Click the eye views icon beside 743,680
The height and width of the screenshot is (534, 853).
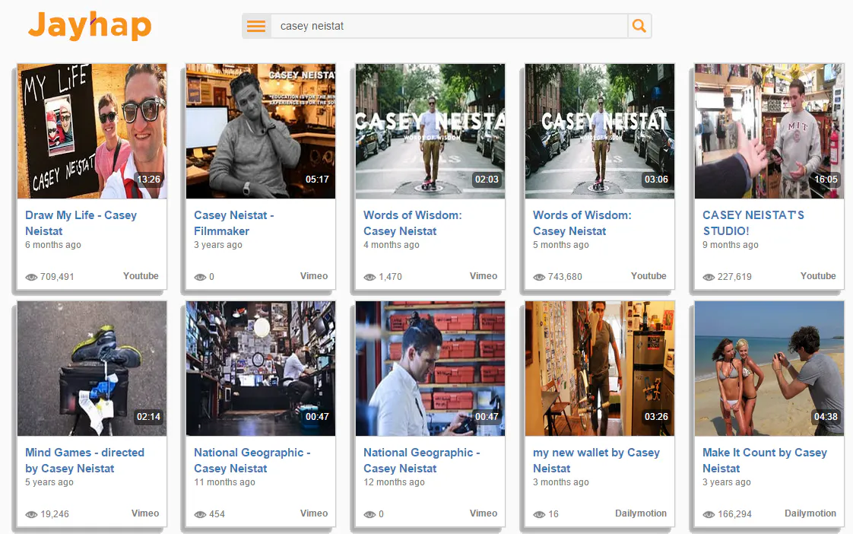539,277
